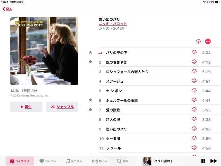The image size is (221, 166).
Task: Tap the シャッフル shuffle button
Action: [x=62, y=107]
